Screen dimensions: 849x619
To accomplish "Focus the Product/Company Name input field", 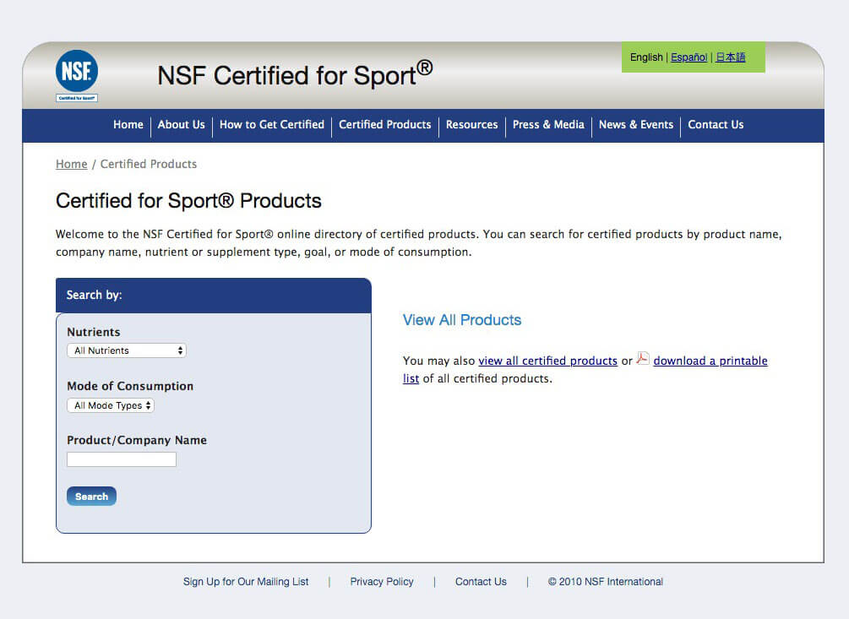I will [x=122, y=459].
